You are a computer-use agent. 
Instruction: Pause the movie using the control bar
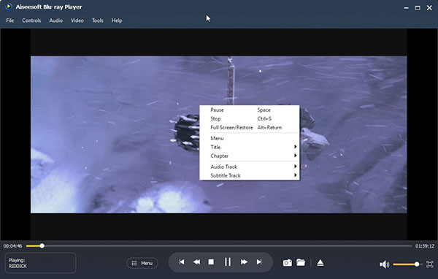pos(228,262)
